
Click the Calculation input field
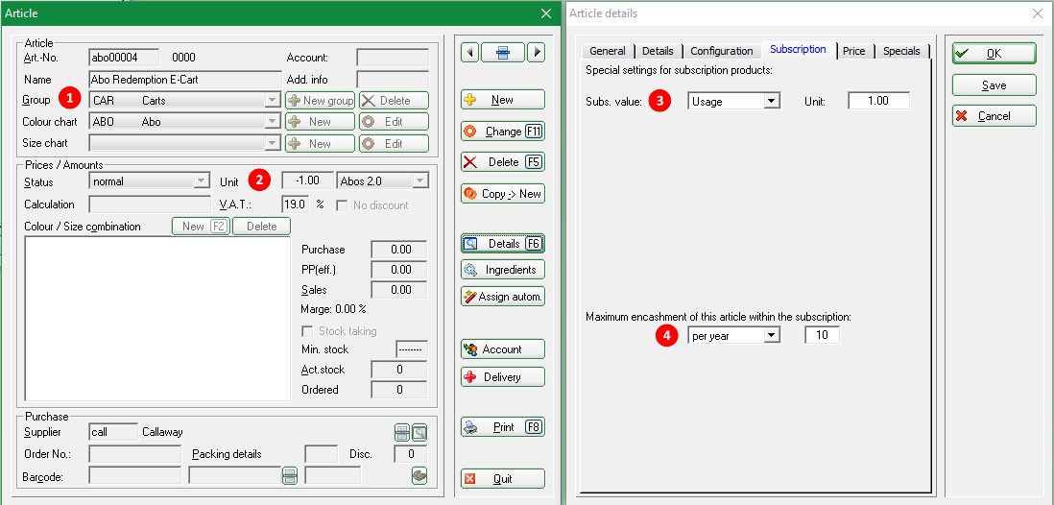pos(150,204)
